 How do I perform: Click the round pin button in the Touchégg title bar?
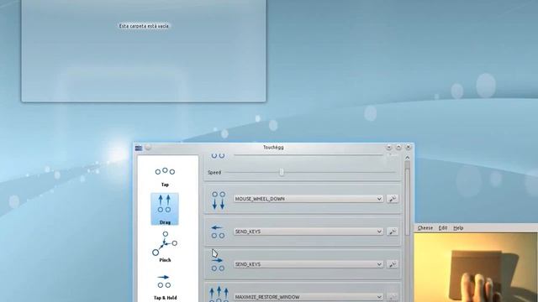pyautogui.click(x=148, y=148)
